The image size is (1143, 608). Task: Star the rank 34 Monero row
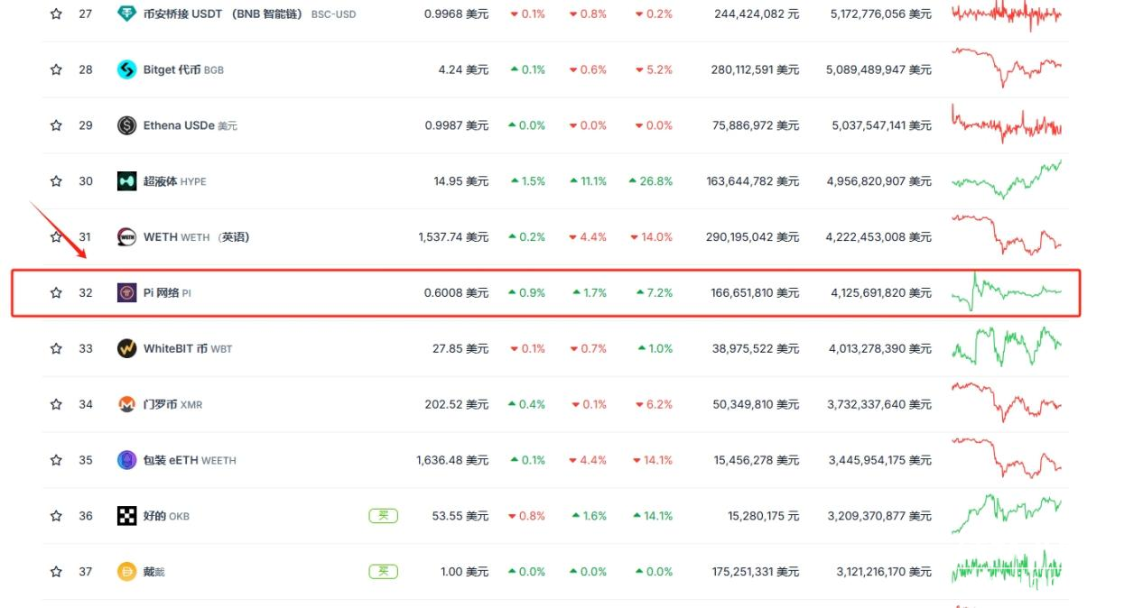click(x=56, y=404)
